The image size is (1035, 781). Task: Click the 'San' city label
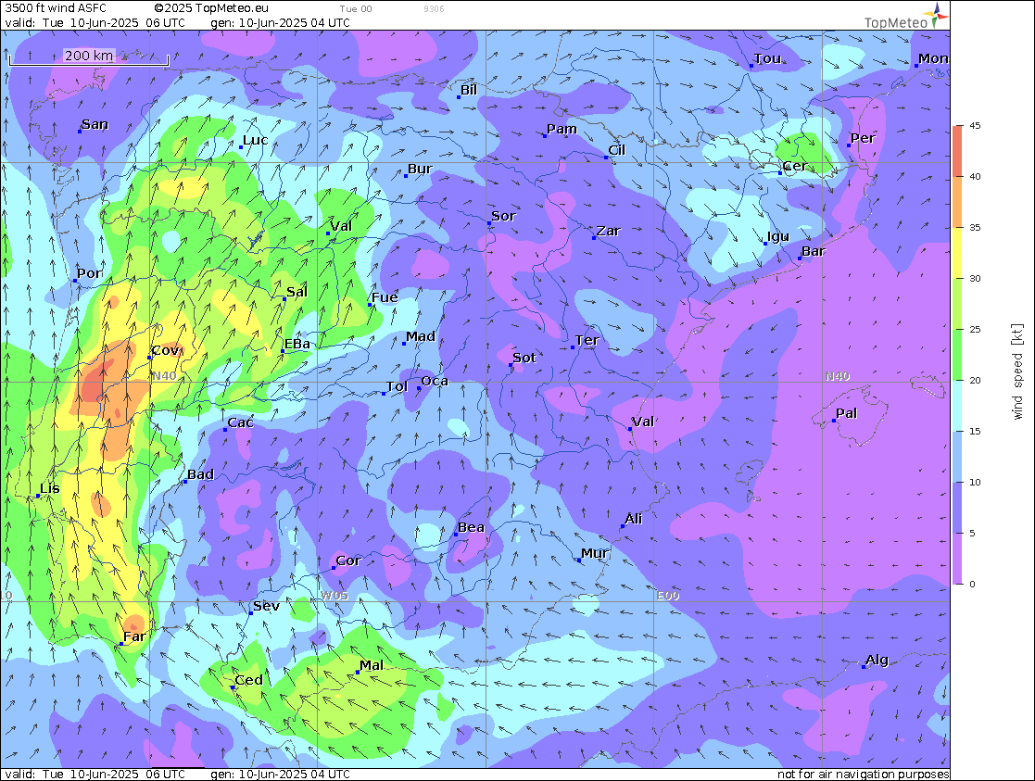click(95, 124)
